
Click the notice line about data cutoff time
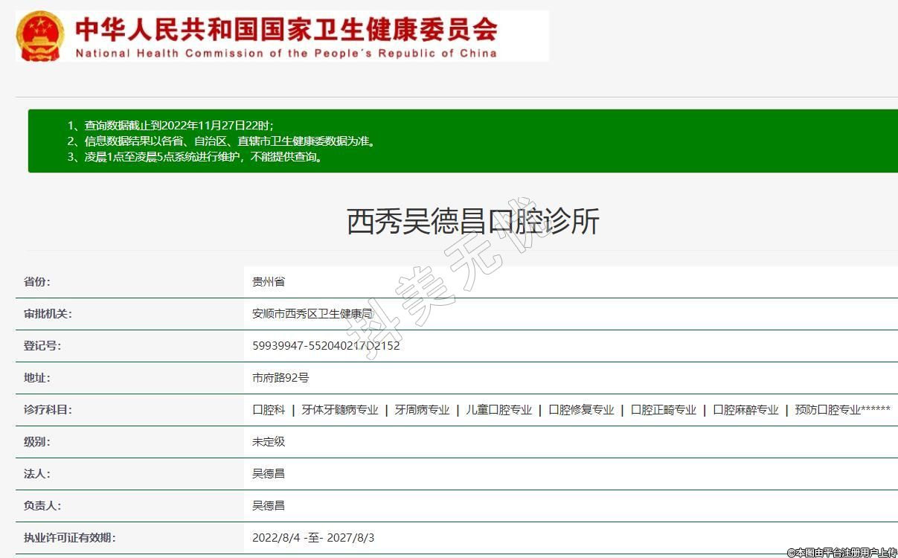tap(176, 125)
